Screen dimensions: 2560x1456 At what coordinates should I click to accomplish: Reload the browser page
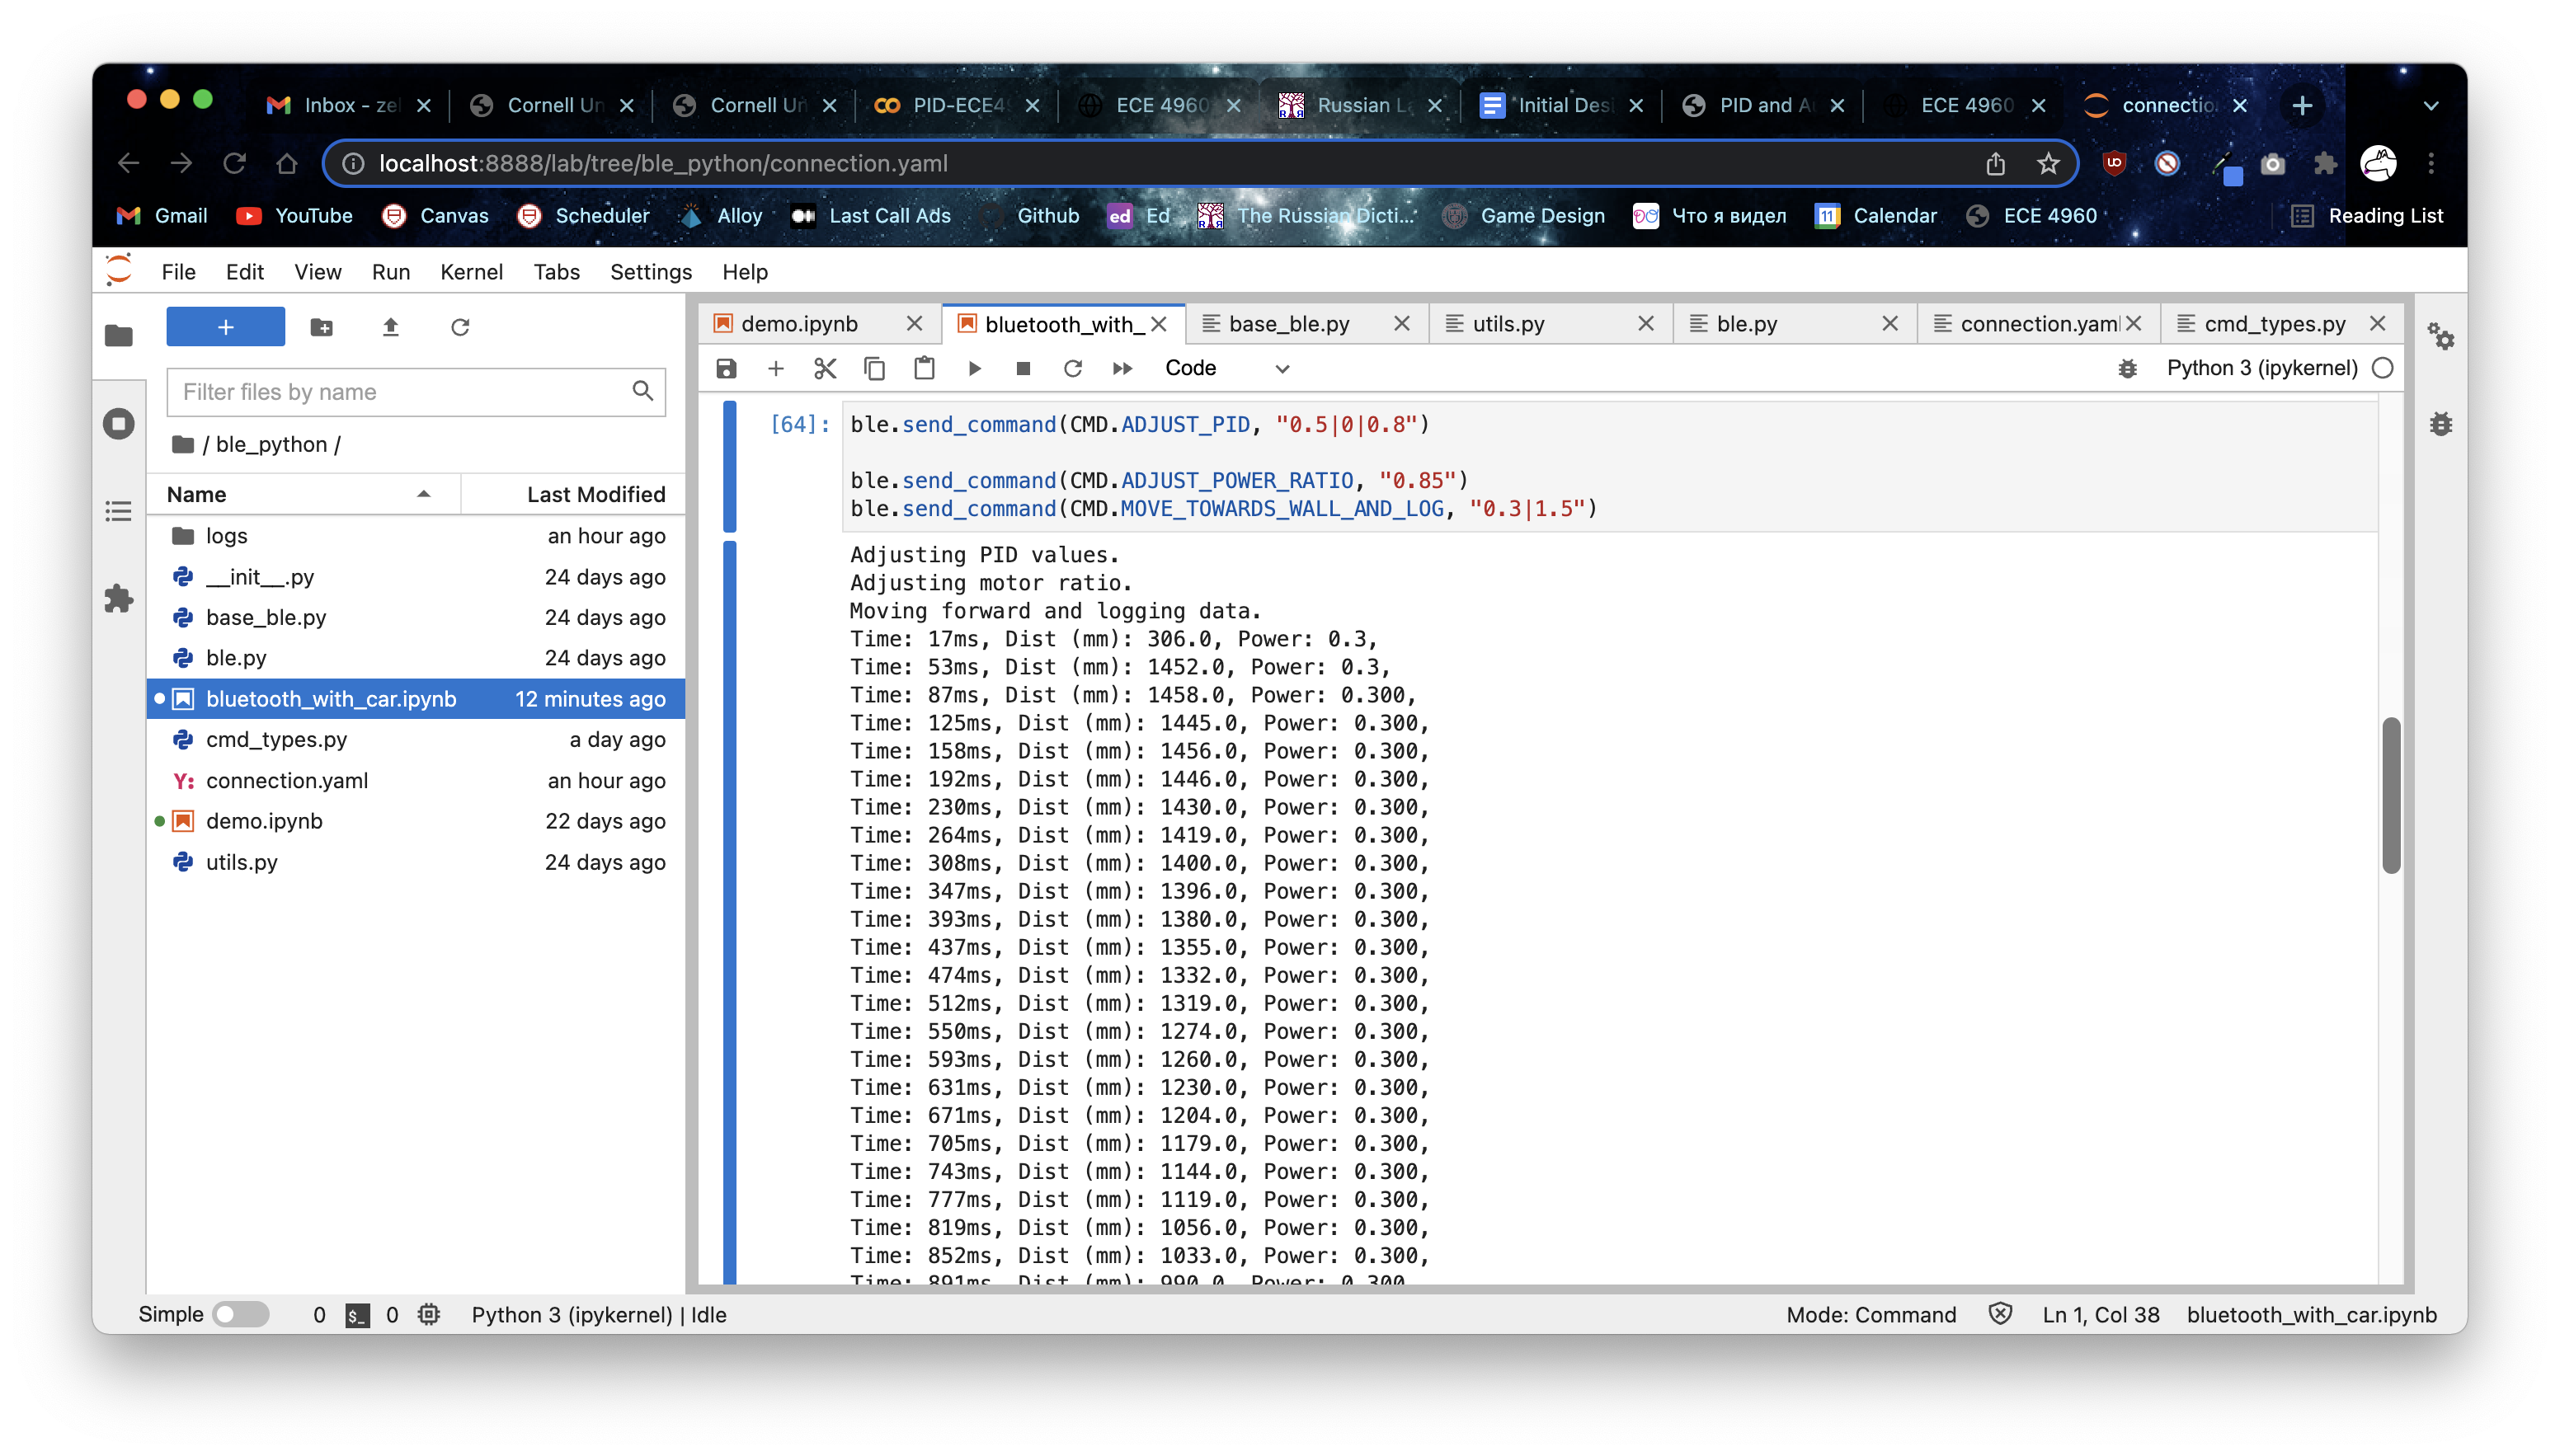pyautogui.click(x=234, y=163)
